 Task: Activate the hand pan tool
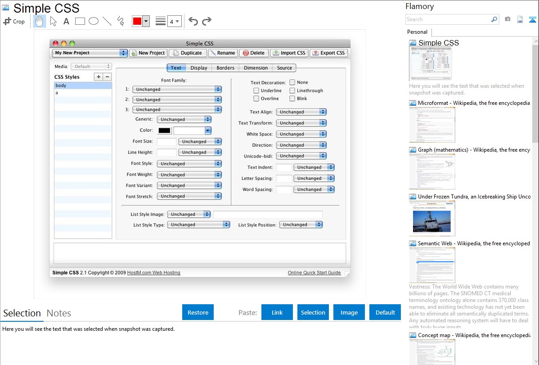(40, 21)
